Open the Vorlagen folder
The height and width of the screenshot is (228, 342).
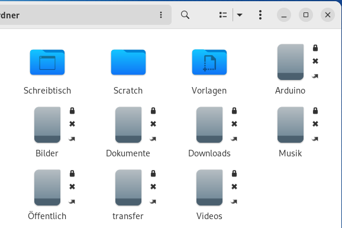point(209,62)
